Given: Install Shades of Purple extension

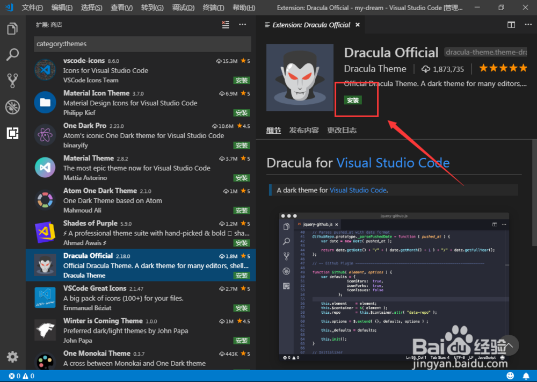Looking at the screenshot, I should (242, 243).
